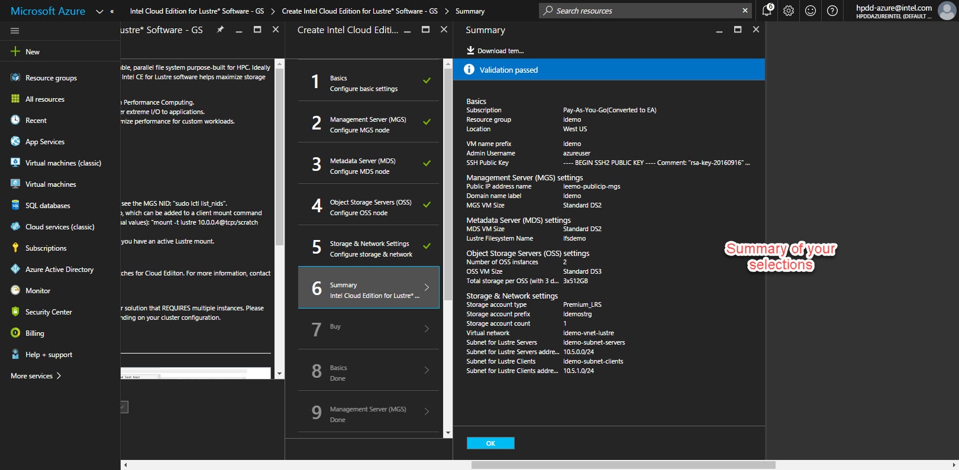Open Azure Active Directory icon
The height and width of the screenshot is (470, 959).
pyautogui.click(x=15, y=269)
